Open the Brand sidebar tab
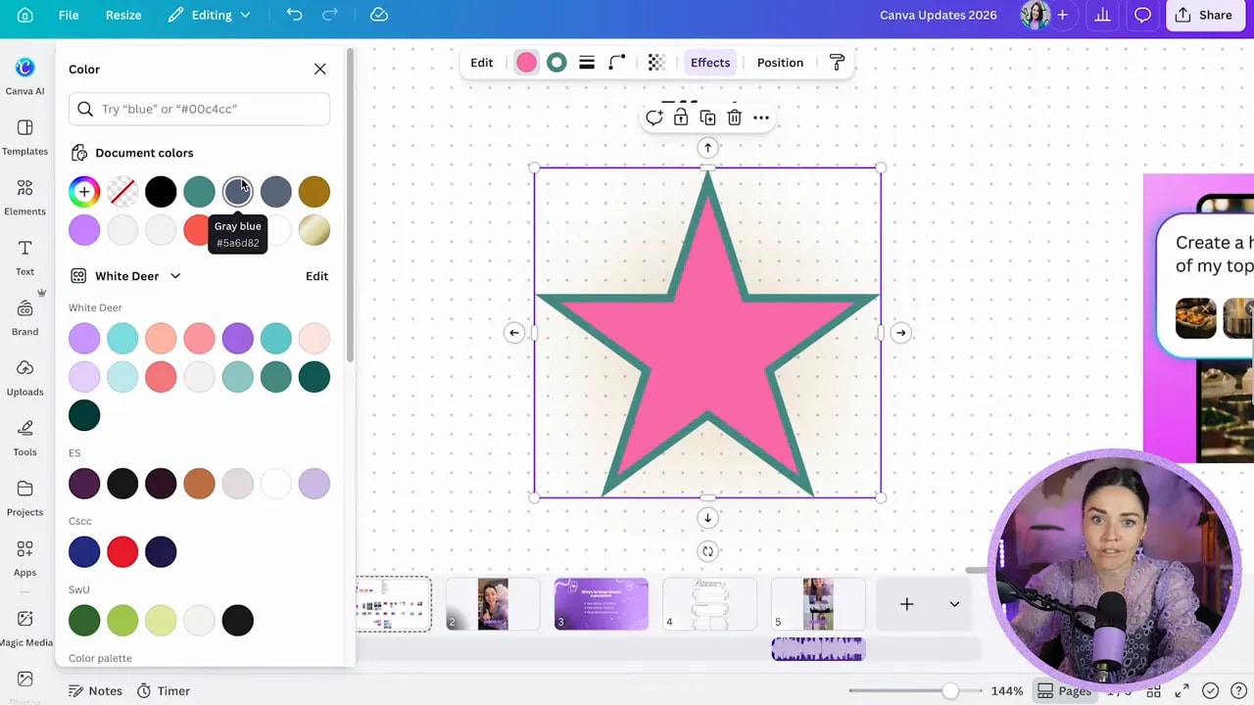 [24, 317]
